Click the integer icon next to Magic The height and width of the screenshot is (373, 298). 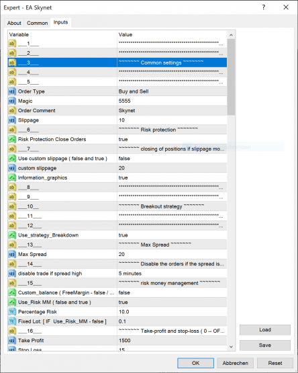12,101
